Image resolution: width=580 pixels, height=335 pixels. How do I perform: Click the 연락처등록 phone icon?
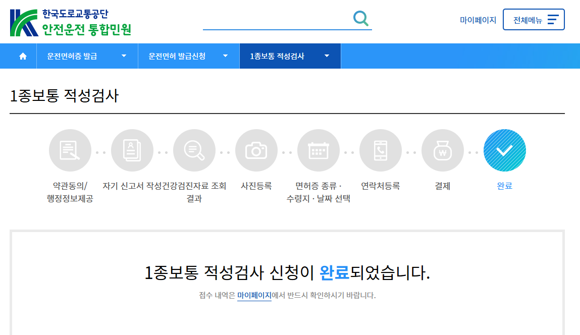pyautogui.click(x=381, y=150)
